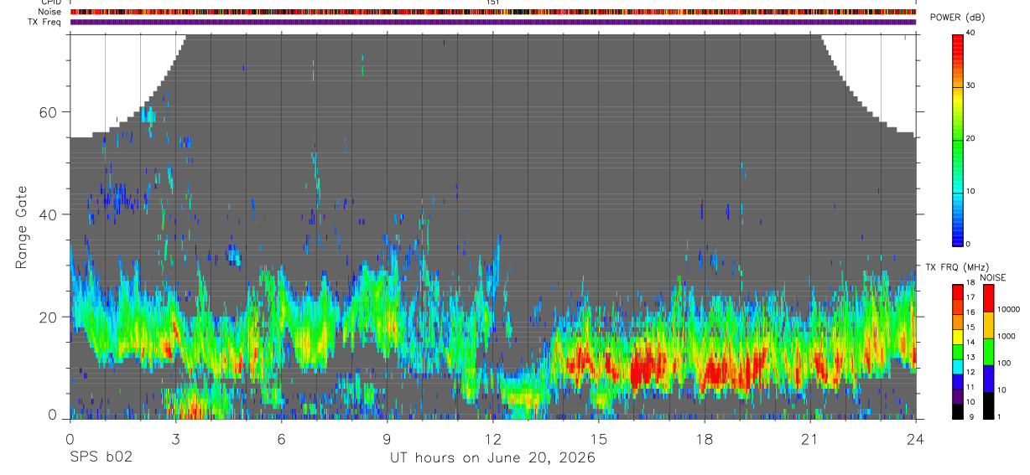Click the Noise strip at top of plot
The height and width of the screenshot is (475, 1030).
click(492, 12)
